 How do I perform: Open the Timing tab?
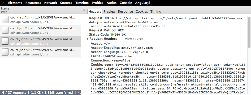click(156, 11)
